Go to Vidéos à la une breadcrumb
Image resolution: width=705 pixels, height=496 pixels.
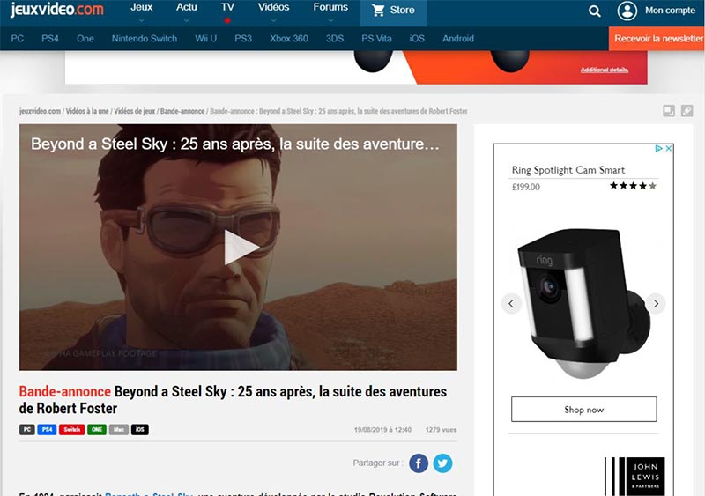click(87, 111)
